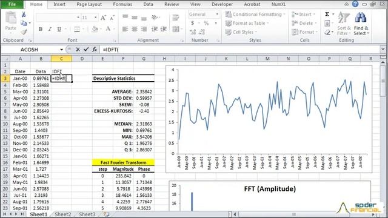The height and width of the screenshot is (218, 388).
Task: Toggle Underline formatting
Action: tap(59, 29)
